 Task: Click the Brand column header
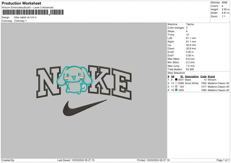click(211, 77)
